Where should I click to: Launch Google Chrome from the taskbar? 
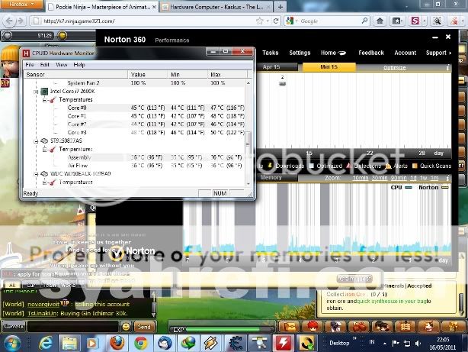[x=140, y=343]
